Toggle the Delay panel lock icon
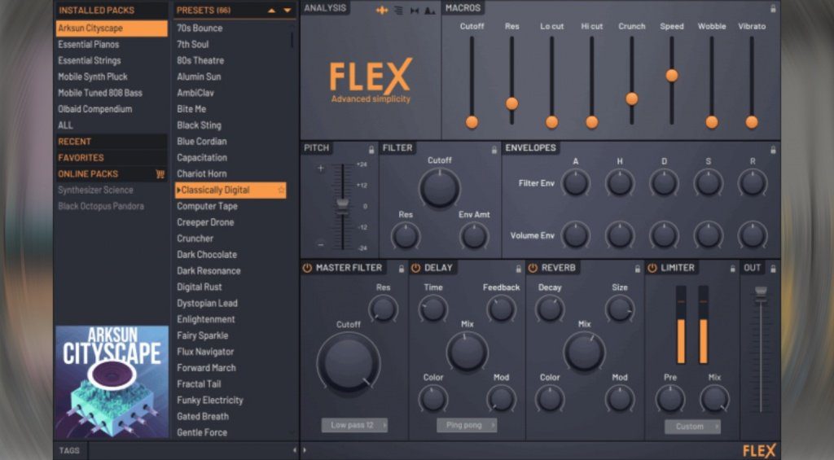The height and width of the screenshot is (460, 834). [x=519, y=269]
